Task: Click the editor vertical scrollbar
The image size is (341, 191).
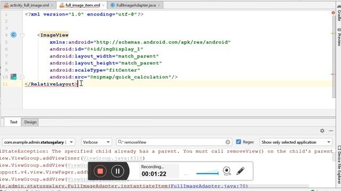Action: coord(334,57)
